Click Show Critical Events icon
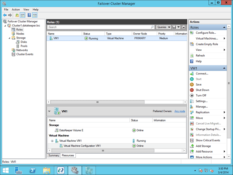The image size is (233, 175). click(x=192, y=140)
